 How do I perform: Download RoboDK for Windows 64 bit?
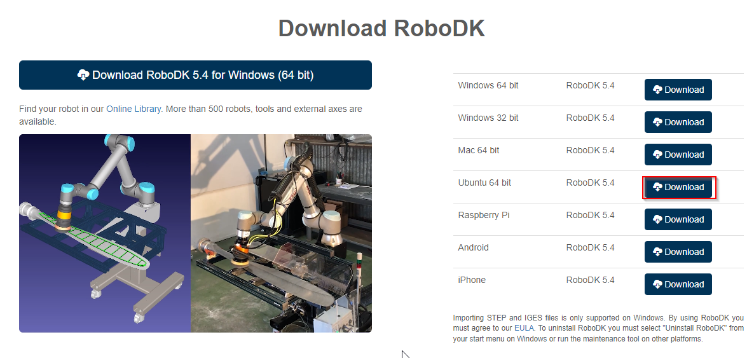pyautogui.click(x=678, y=90)
